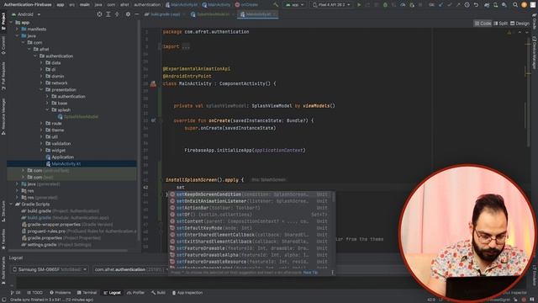Viewport: 538px width, 303px height.
Task: Collapse the app module tree node
Action: tap(11, 23)
